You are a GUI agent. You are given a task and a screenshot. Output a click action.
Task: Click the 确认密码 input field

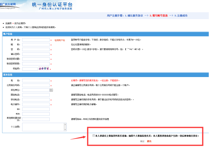36,54
